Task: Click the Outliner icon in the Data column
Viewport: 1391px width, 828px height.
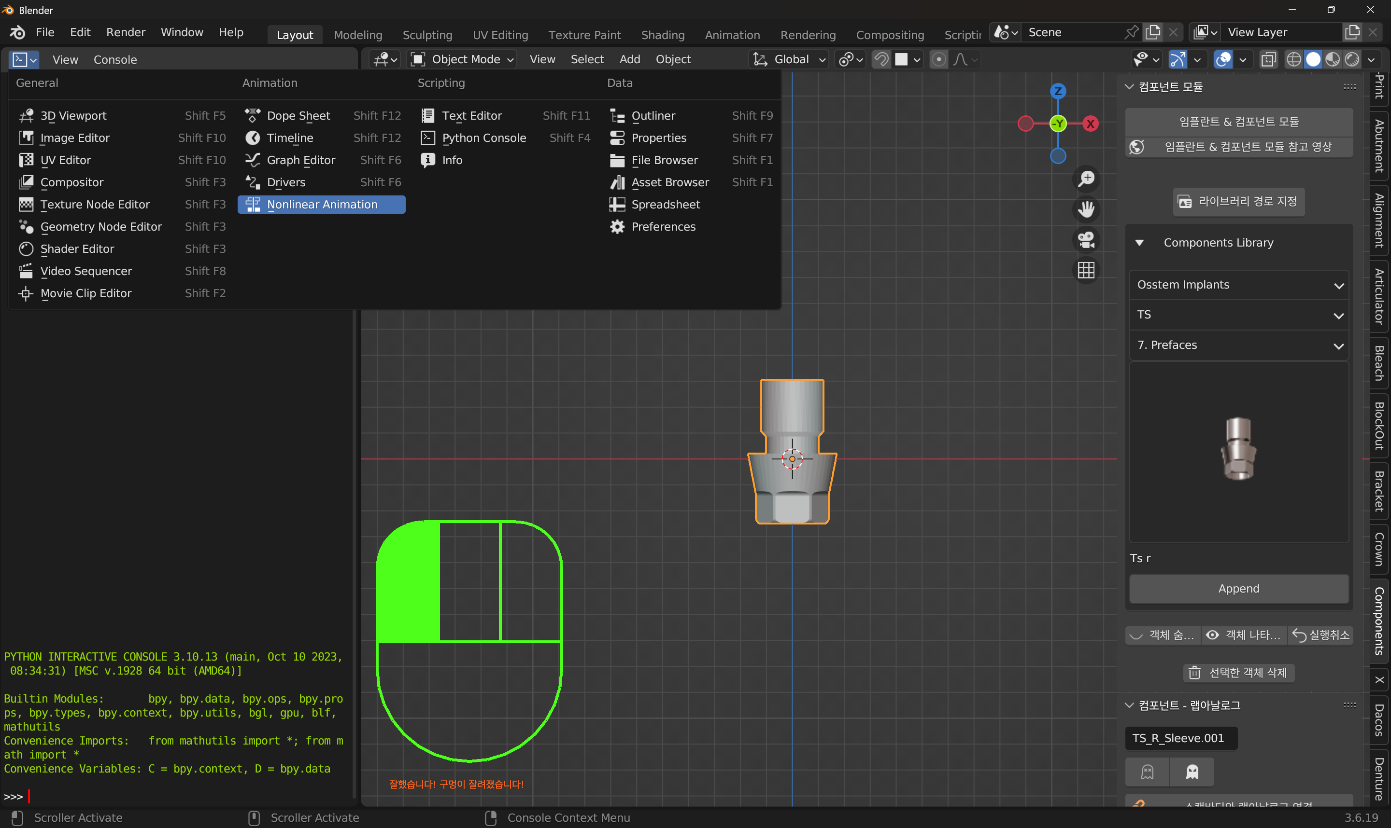Action: 617,115
